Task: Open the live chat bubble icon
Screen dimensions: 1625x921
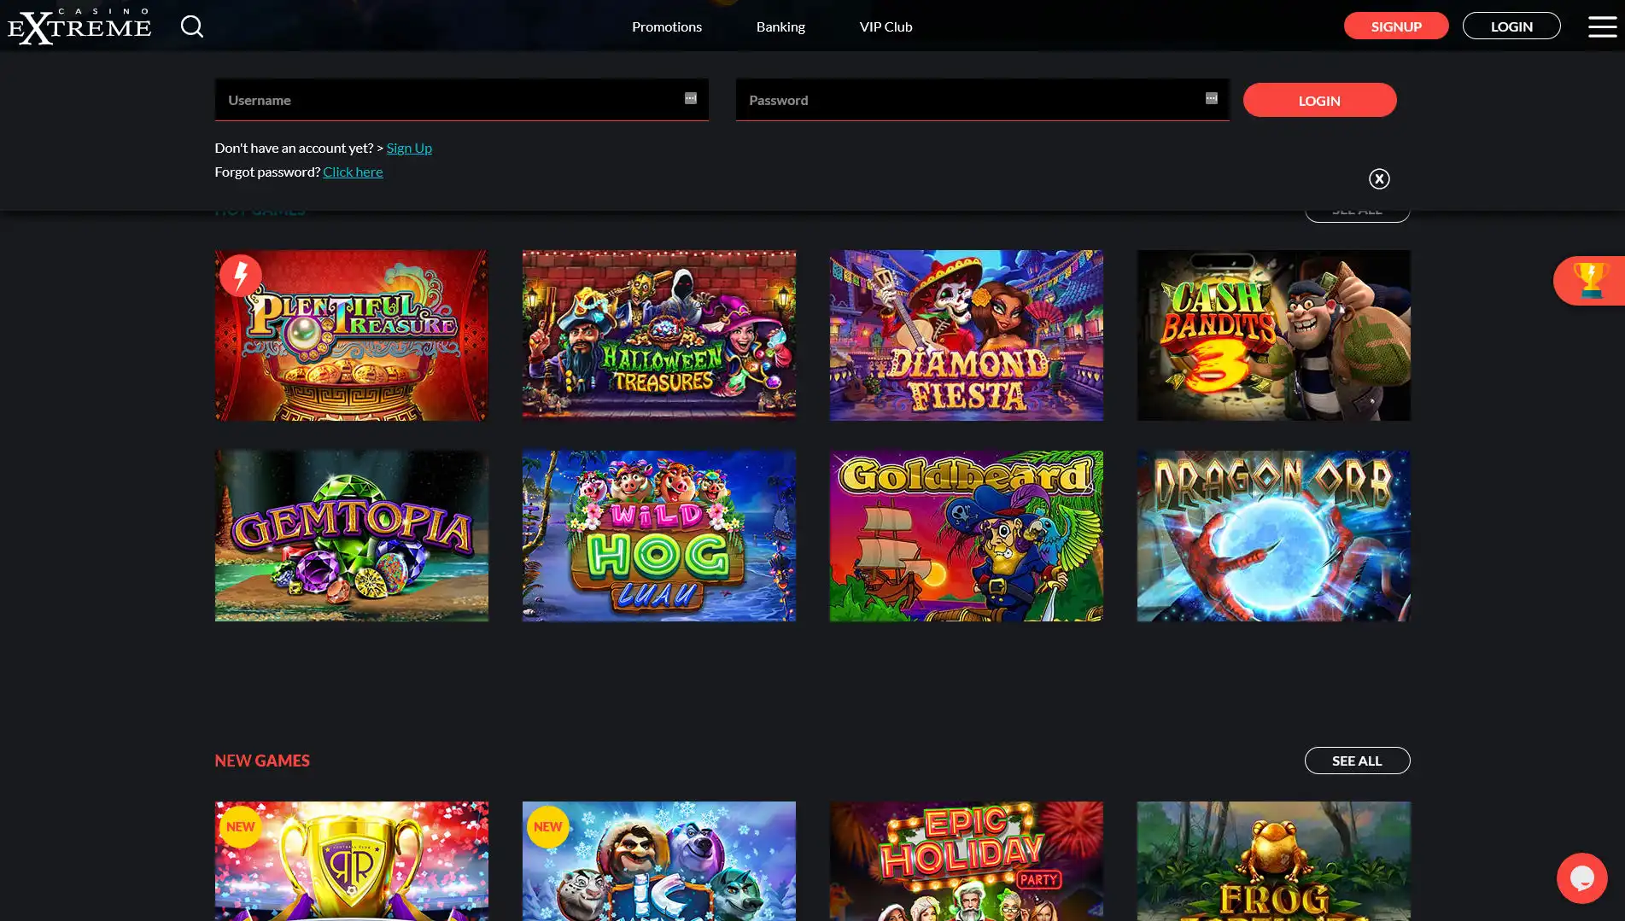Action: 1581,878
